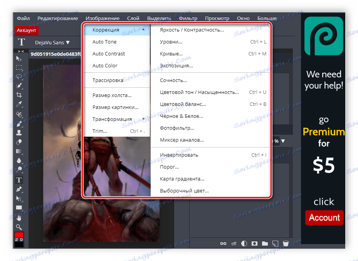Select the Dodge tool

coord(19,169)
